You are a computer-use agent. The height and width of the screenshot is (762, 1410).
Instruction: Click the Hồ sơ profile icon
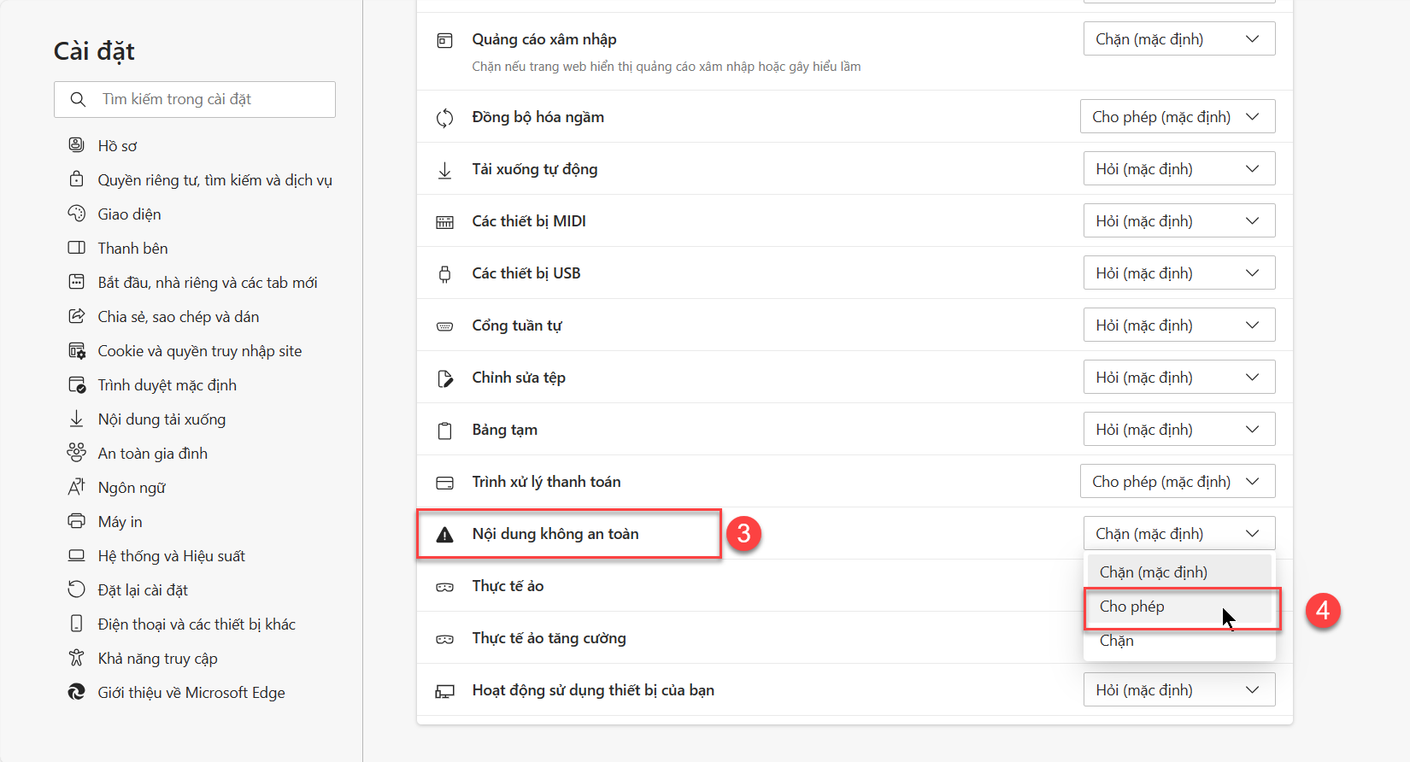tap(76, 145)
